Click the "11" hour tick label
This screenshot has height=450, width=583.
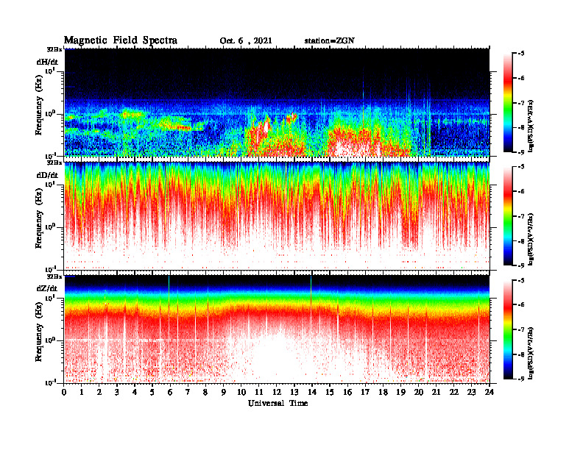[259, 392]
